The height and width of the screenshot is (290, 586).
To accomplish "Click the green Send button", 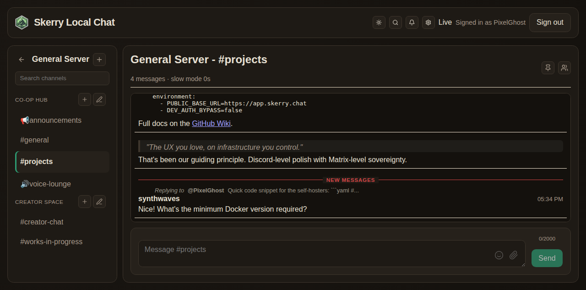I will (547, 258).
